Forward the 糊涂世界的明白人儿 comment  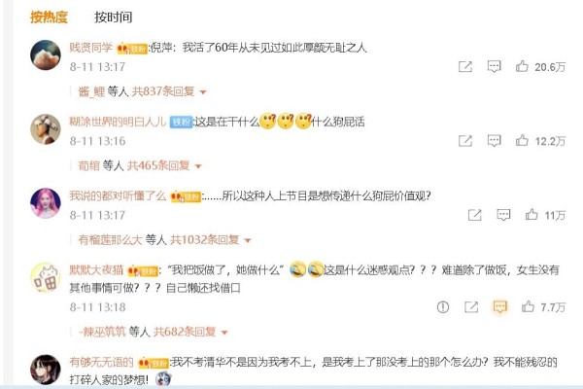click(465, 141)
